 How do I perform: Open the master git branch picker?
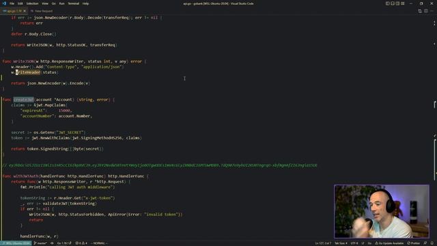(x=40, y=243)
